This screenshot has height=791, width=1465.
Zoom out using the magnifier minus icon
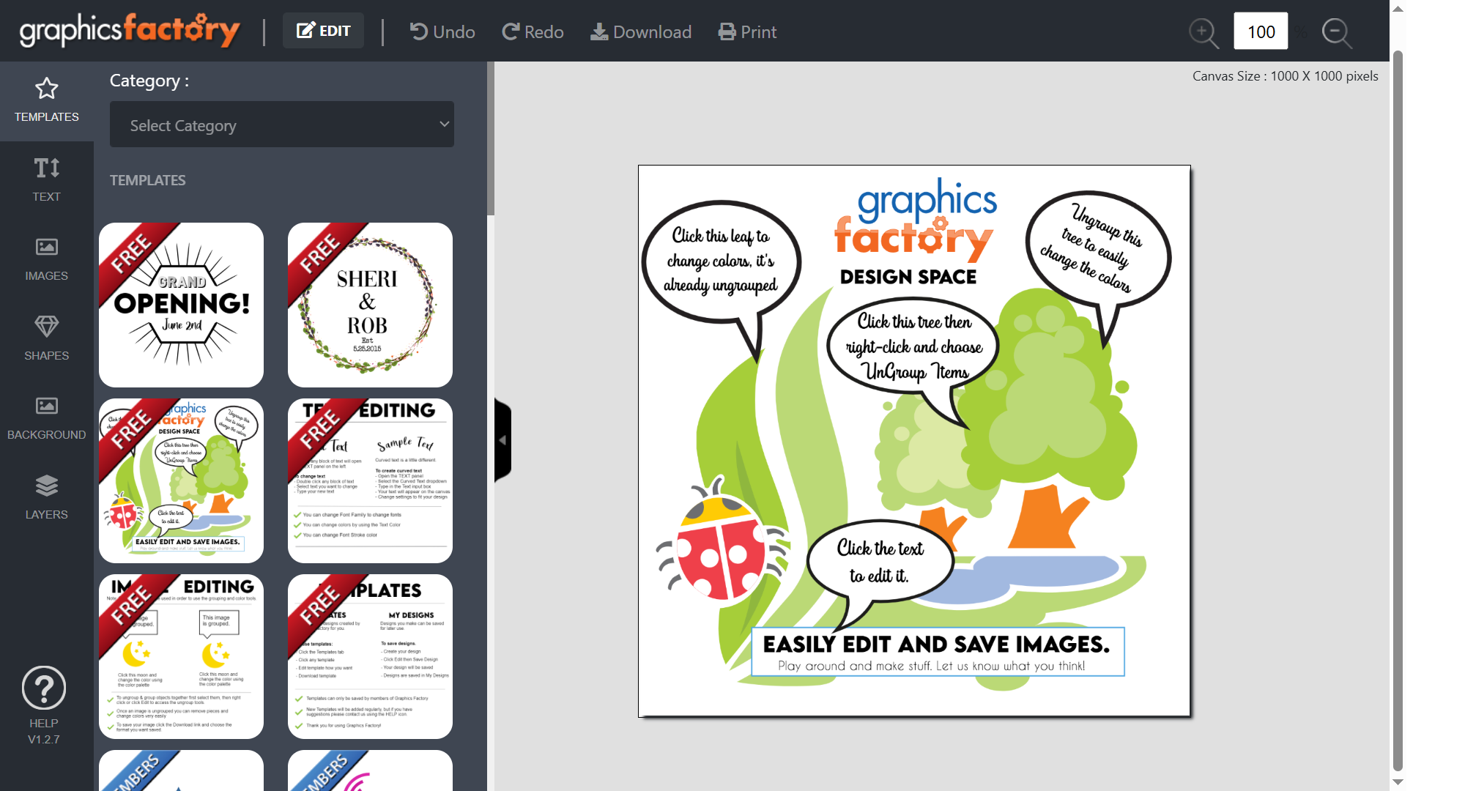pyautogui.click(x=1337, y=32)
